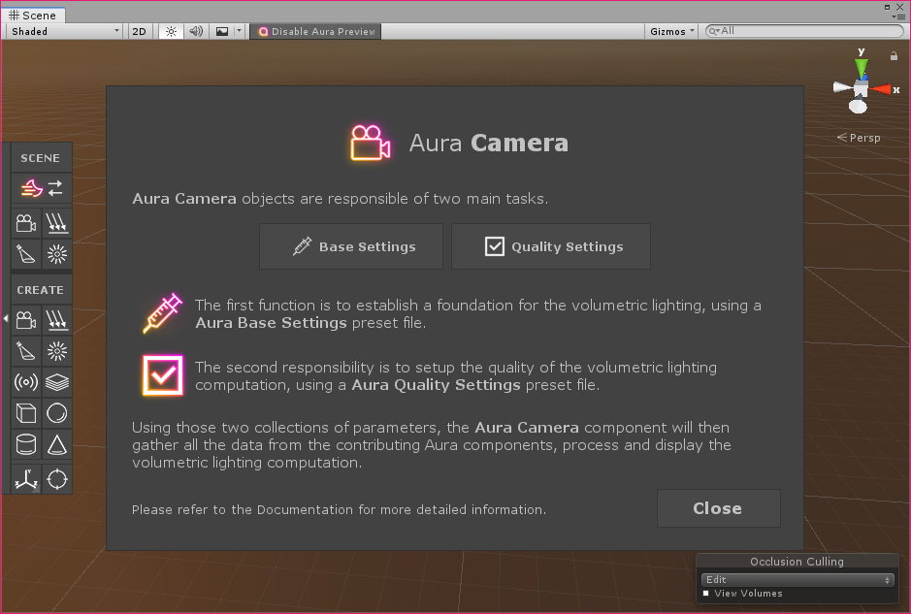This screenshot has height=614, width=911.
Task: Click the crosshair target icon in the Aura toolbox
Action: click(x=57, y=479)
